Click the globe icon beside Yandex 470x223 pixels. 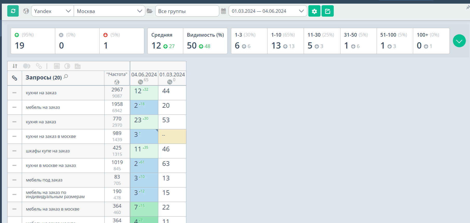pyautogui.click(x=26, y=11)
